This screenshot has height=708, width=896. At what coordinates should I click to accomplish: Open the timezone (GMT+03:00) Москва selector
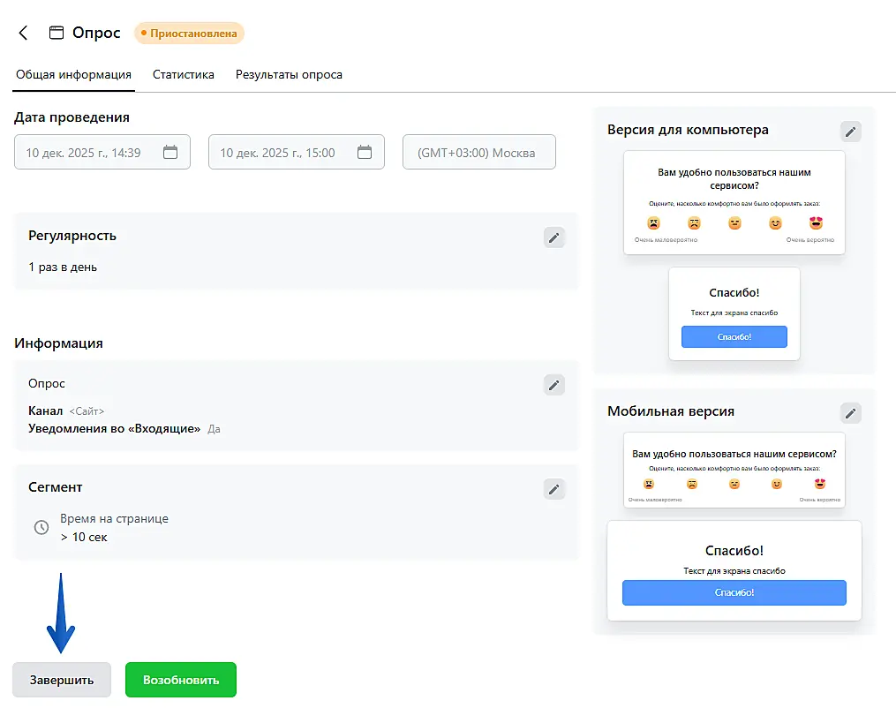pos(478,152)
